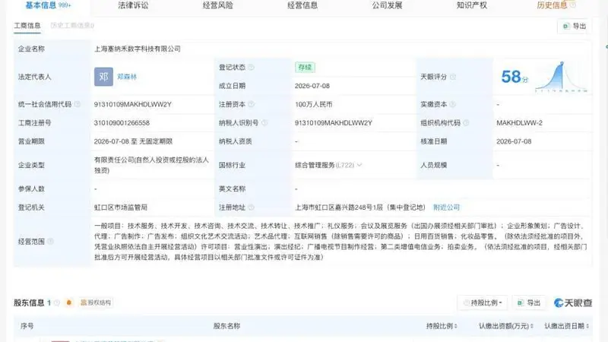Click the orange bell icon near 股东信息
608x342 pixels.
coord(69,302)
